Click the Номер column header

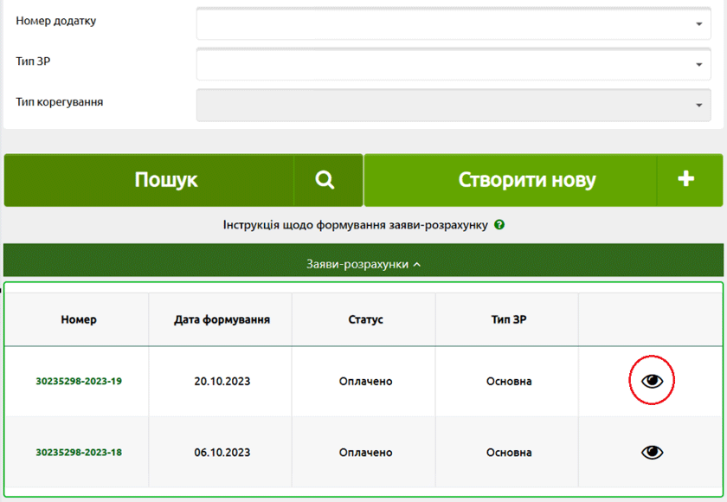(79, 319)
